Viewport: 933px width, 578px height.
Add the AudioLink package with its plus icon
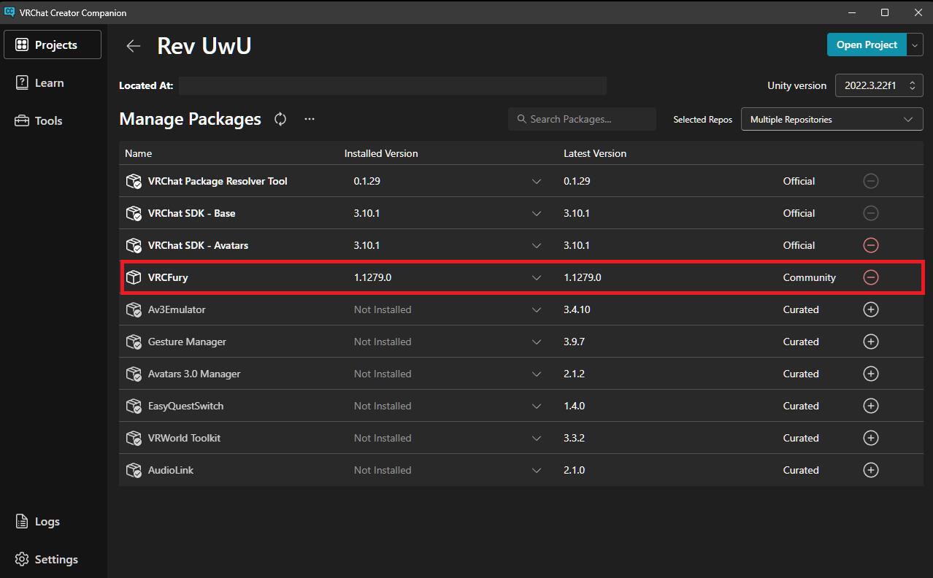point(870,470)
